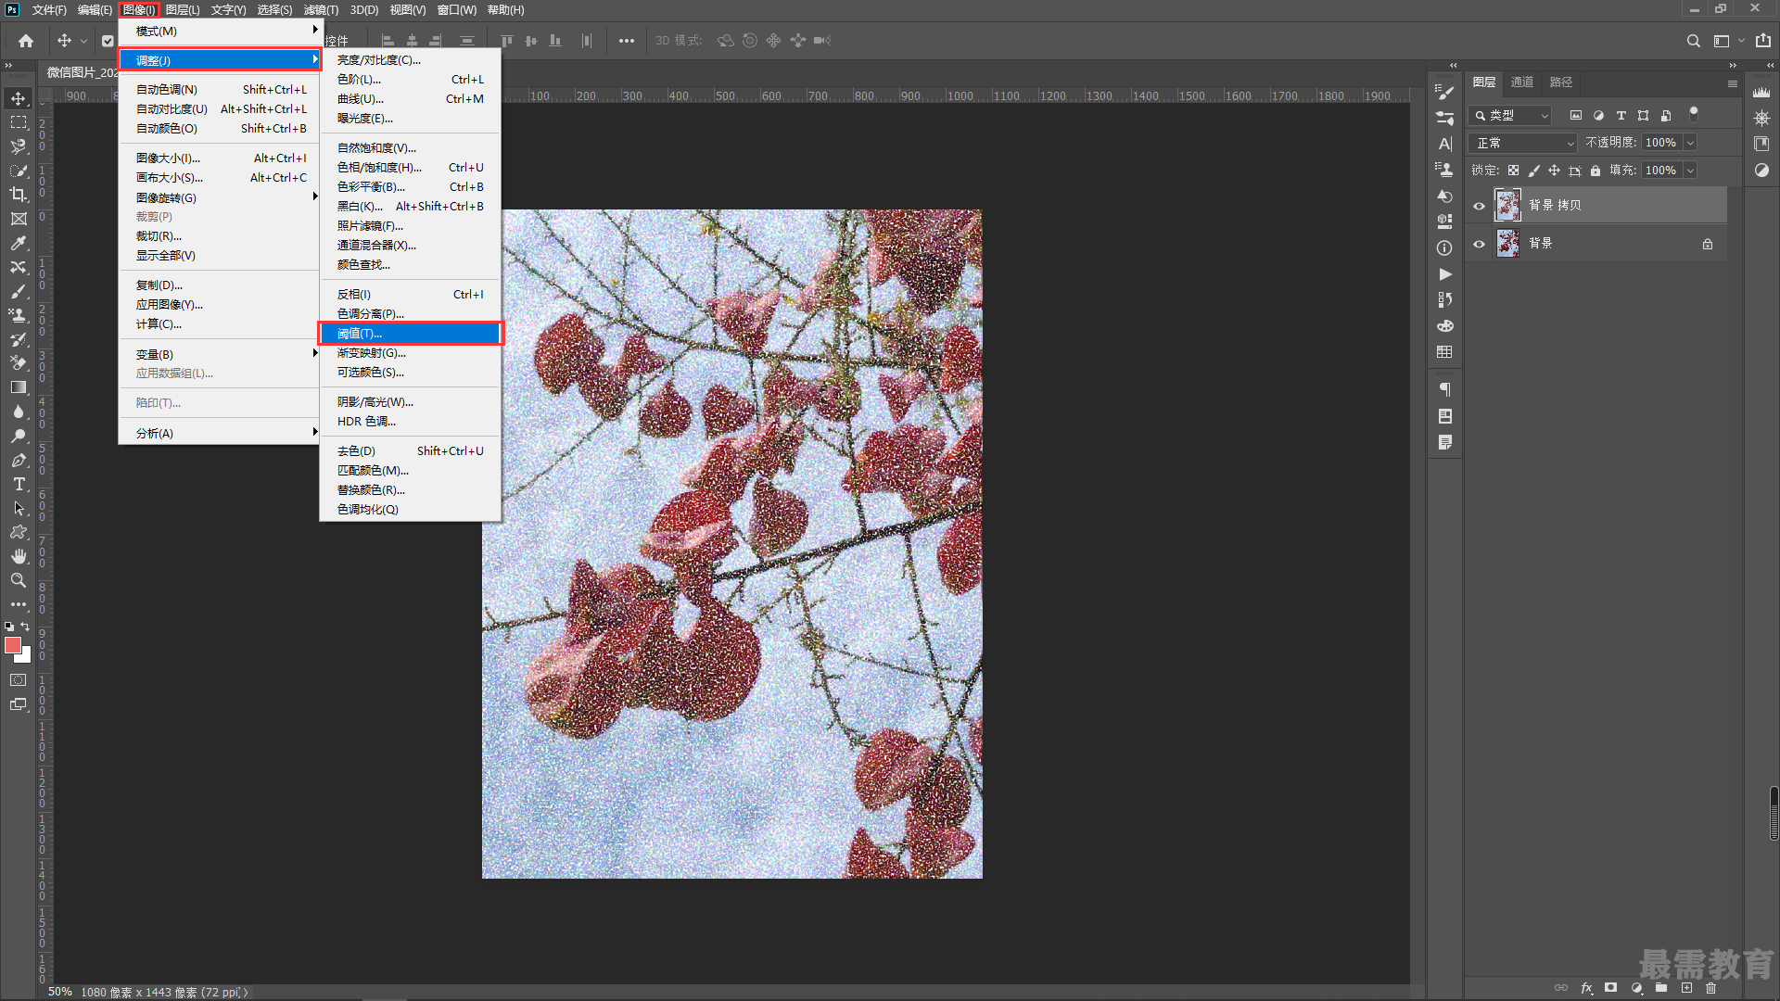Open fill 填充 dropdown arrow

pos(1690,171)
